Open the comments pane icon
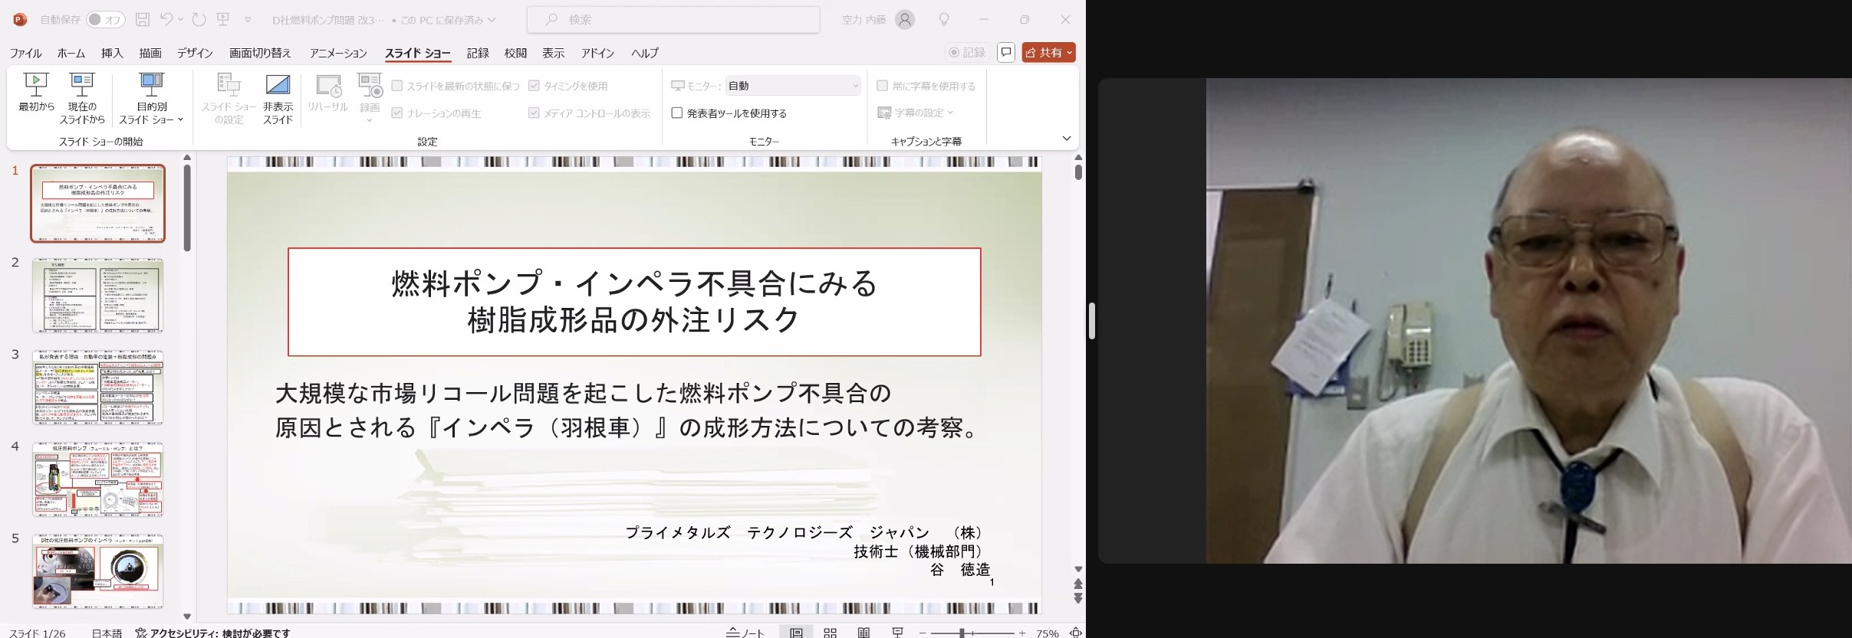1852x638 pixels. pos(1006,52)
